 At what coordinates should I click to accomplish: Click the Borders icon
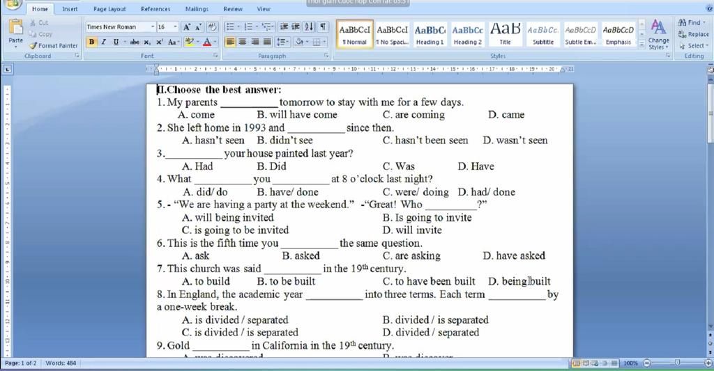point(317,42)
